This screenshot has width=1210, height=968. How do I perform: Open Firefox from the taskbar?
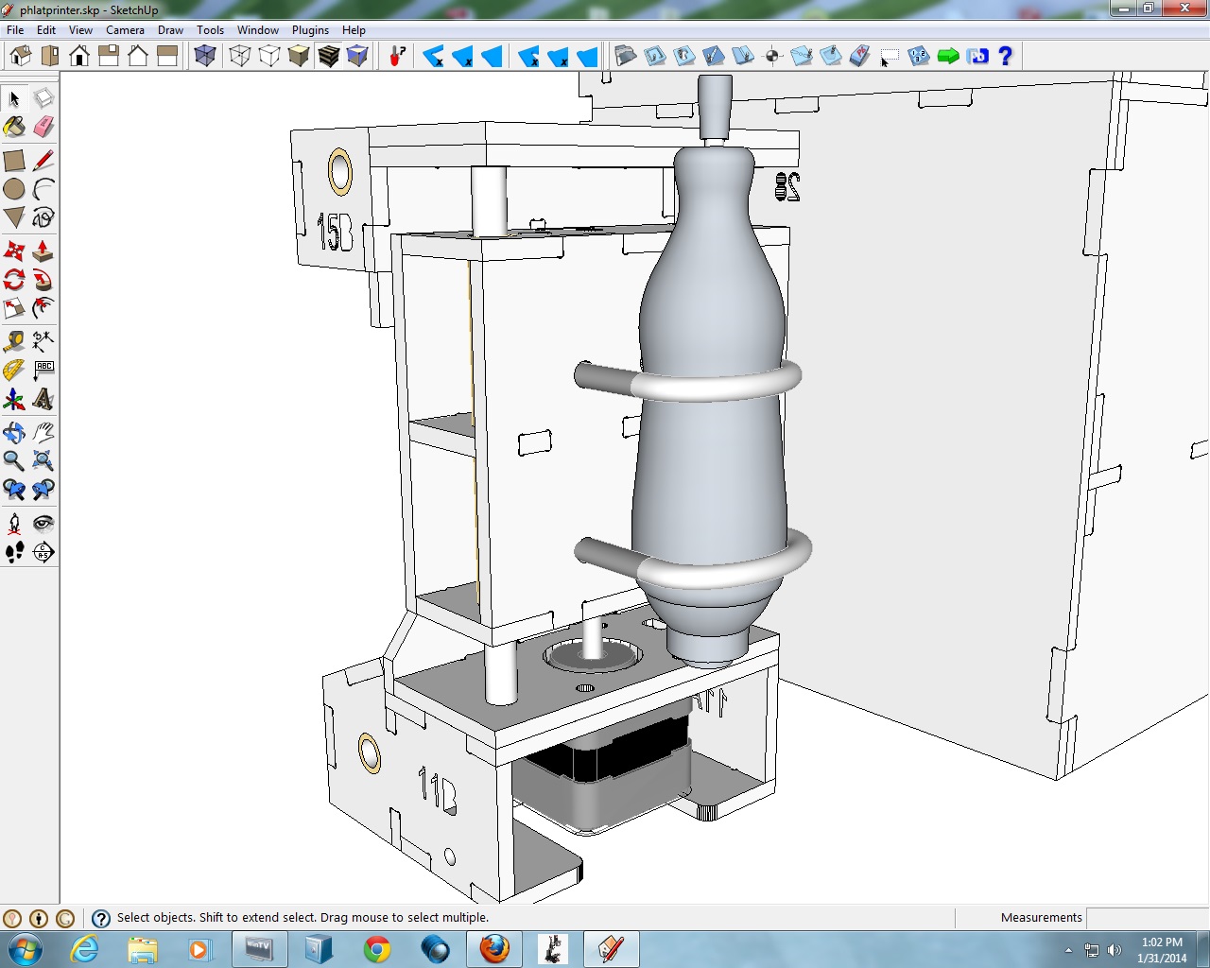point(493,948)
